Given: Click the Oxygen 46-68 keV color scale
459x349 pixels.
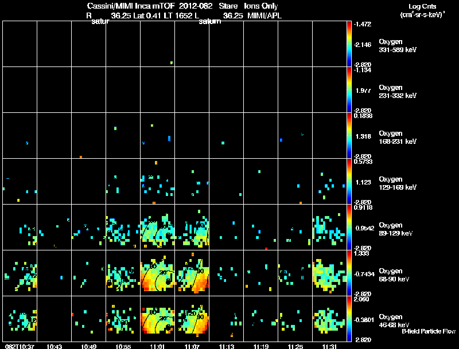Looking at the screenshot, I should [x=349, y=319].
